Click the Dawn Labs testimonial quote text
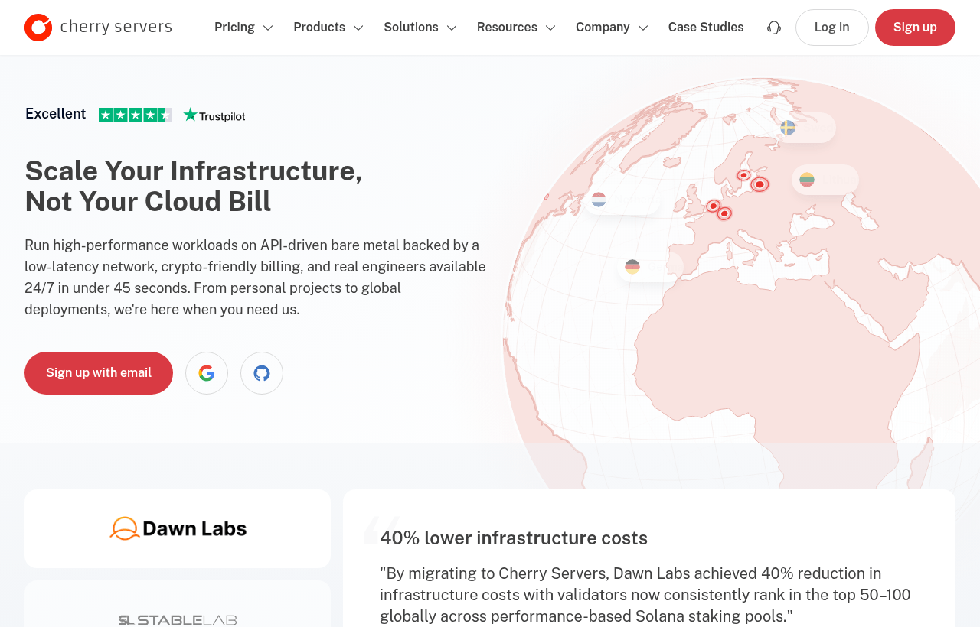Screen dimensions: 980x627 pos(645,595)
